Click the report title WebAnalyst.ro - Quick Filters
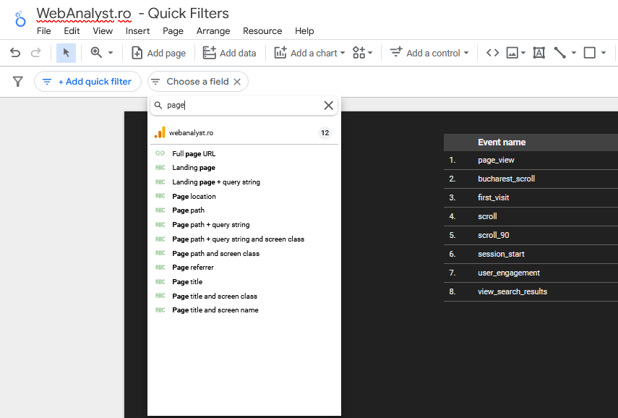 pyautogui.click(x=133, y=14)
